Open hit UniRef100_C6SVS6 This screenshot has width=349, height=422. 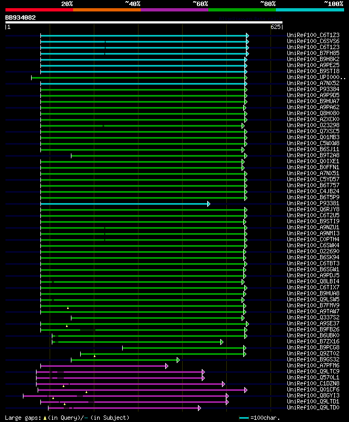coord(313,41)
